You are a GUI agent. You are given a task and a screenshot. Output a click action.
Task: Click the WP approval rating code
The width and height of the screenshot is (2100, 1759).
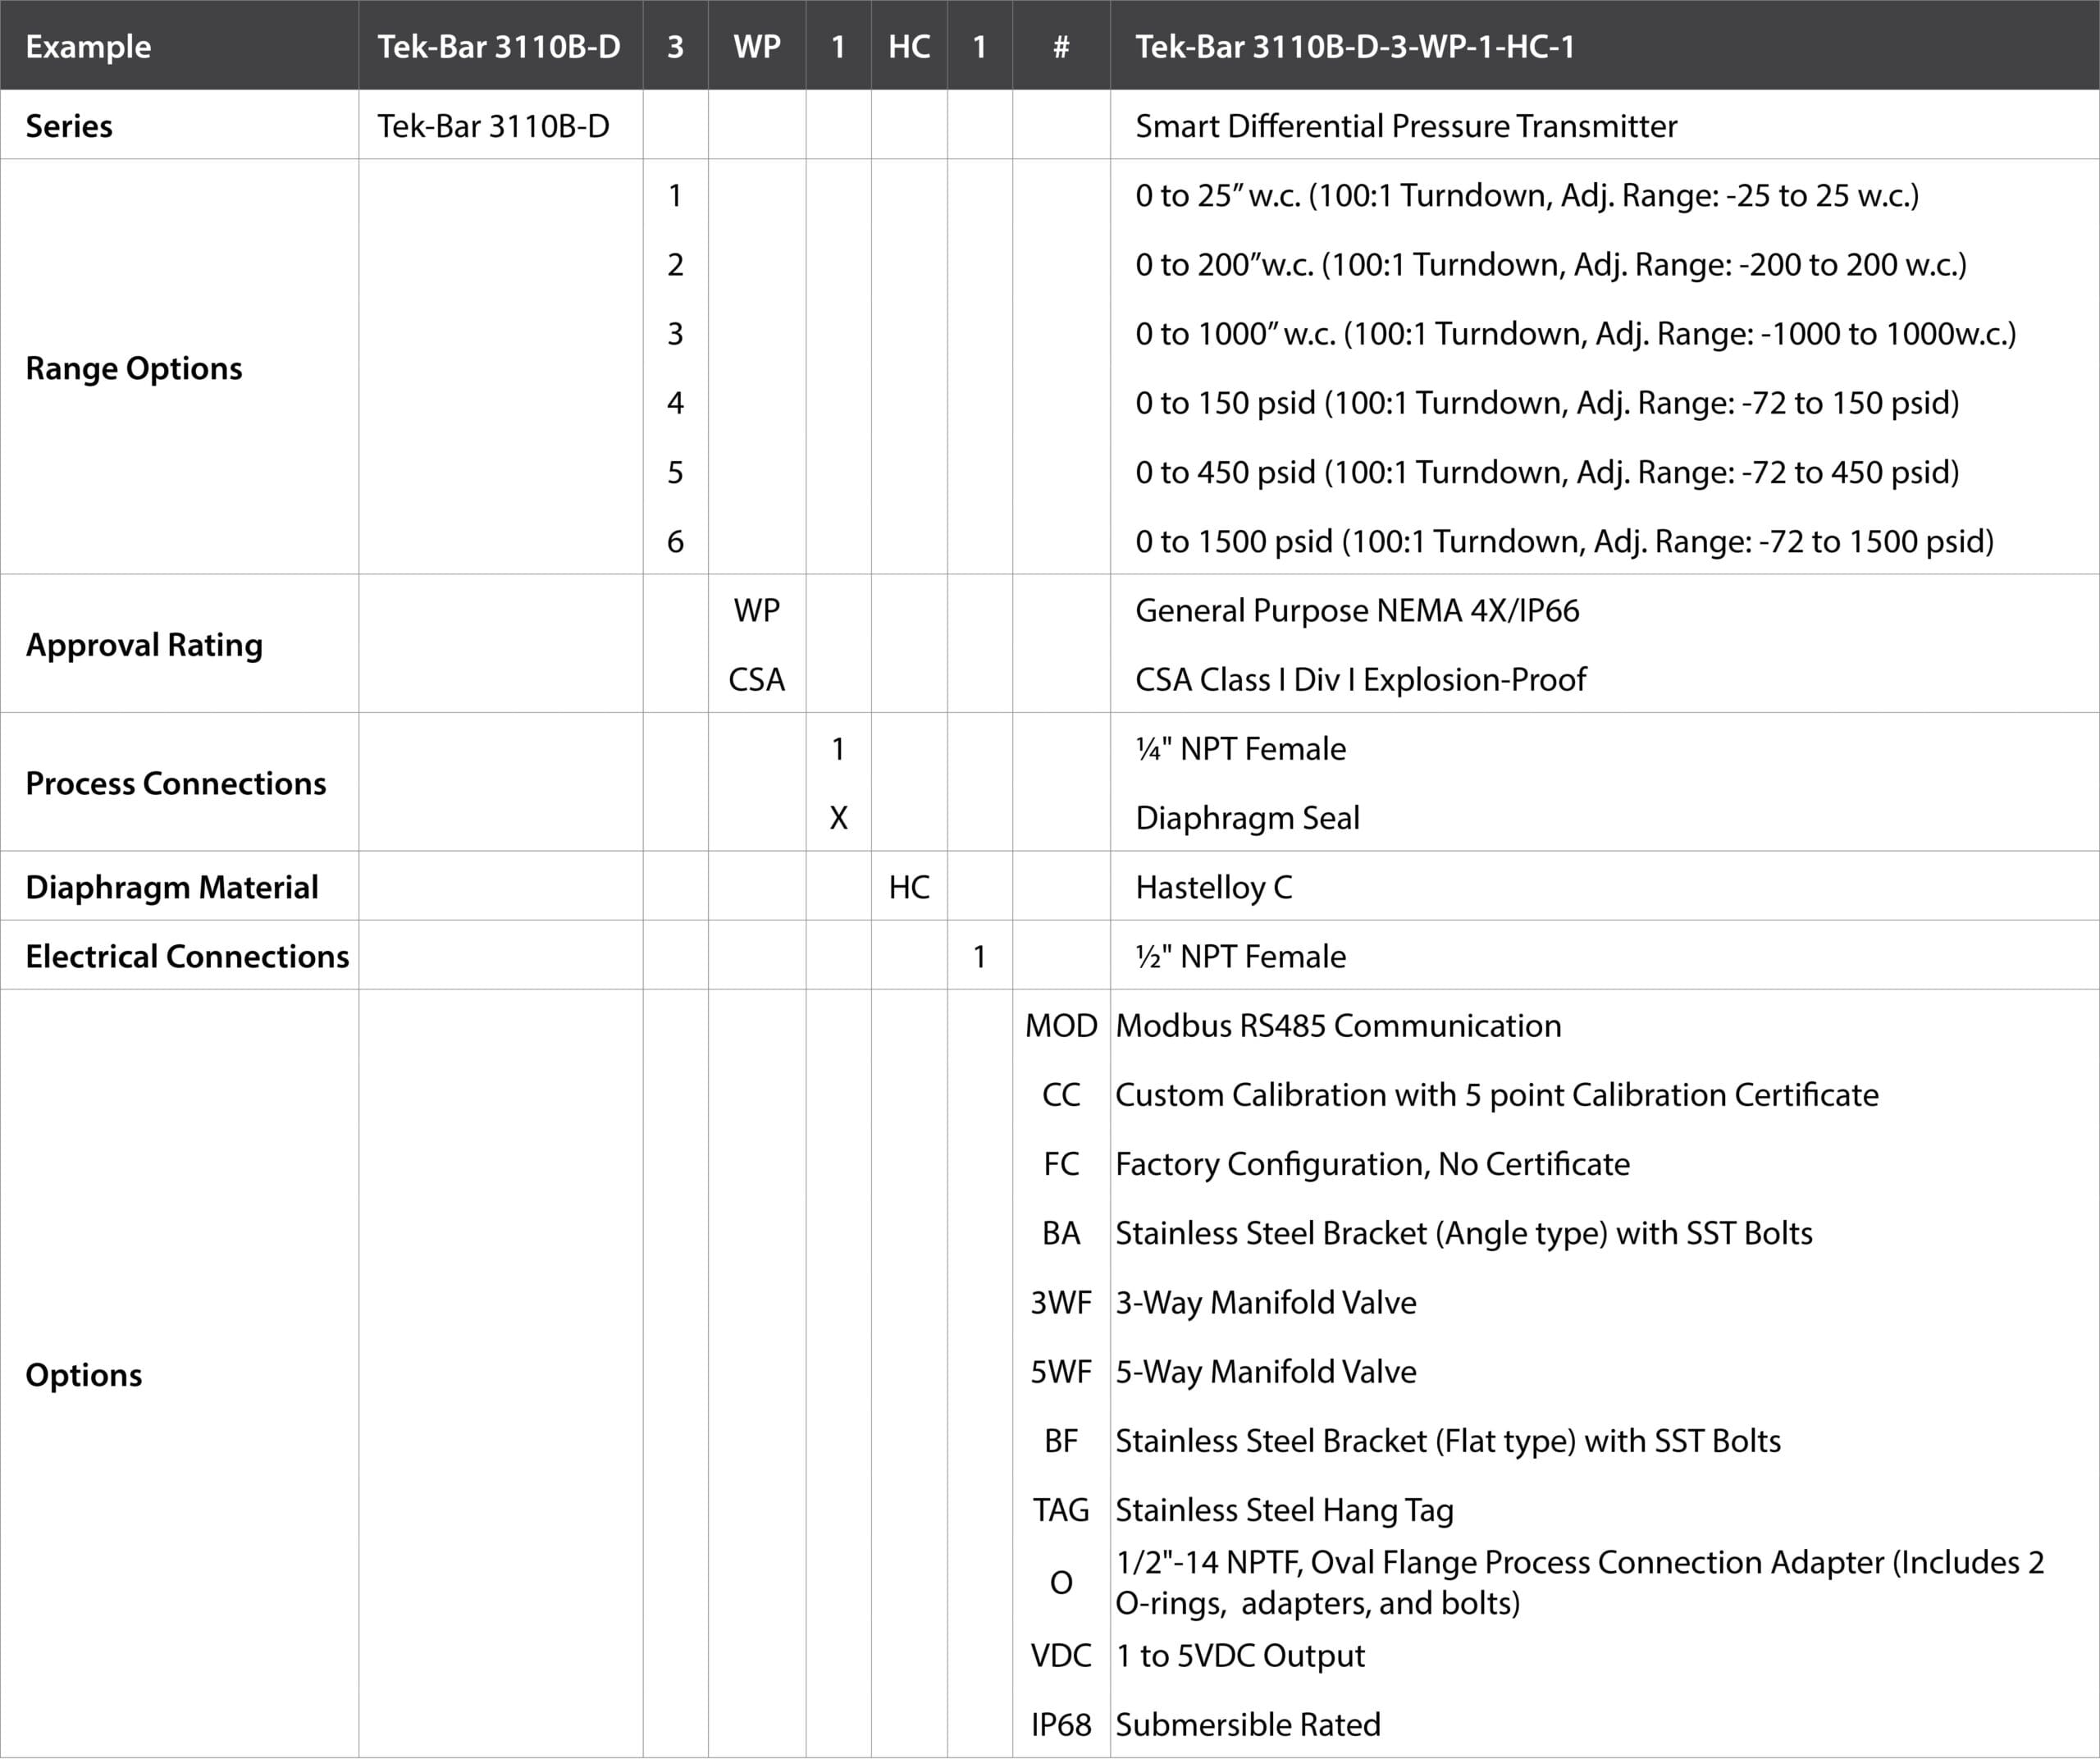(756, 610)
